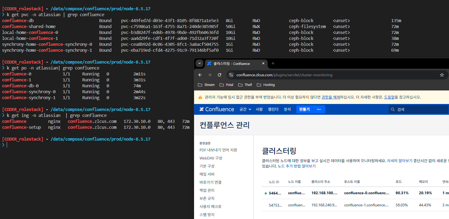
Task: Open WebDAV 구성 in sidebar
Action: (211, 158)
